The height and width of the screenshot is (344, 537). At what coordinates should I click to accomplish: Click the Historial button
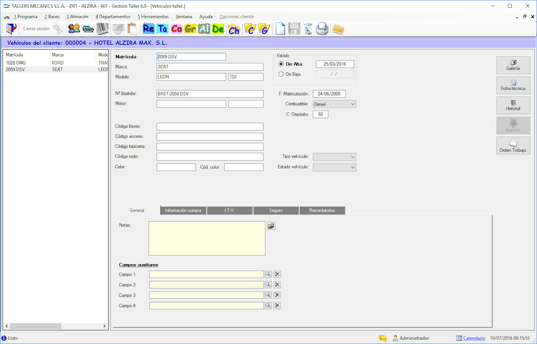click(513, 105)
